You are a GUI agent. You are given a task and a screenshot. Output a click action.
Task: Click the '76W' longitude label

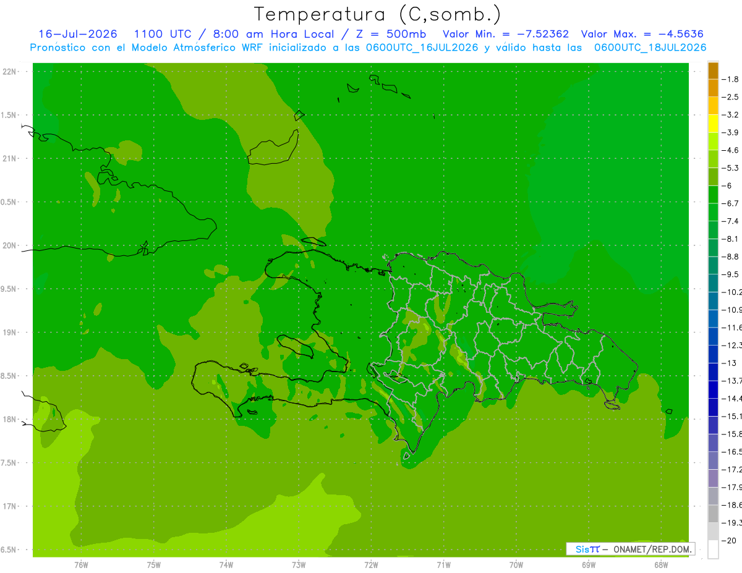81,564
